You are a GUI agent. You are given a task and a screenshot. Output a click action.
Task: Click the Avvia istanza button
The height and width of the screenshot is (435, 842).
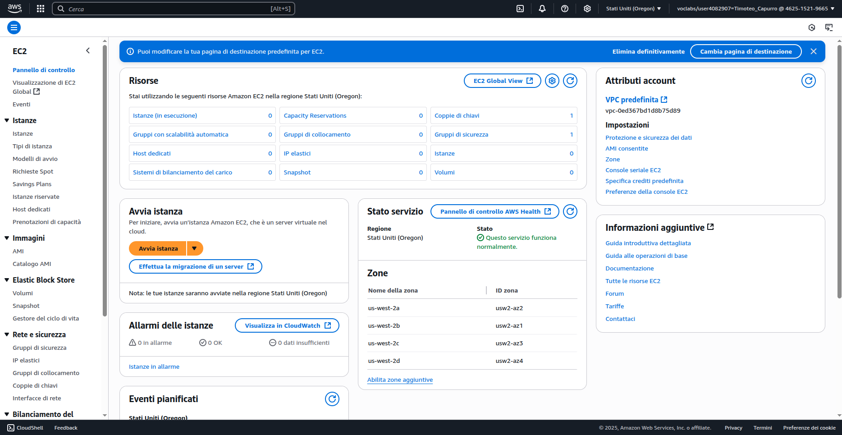pyautogui.click(x=158, y=248)
